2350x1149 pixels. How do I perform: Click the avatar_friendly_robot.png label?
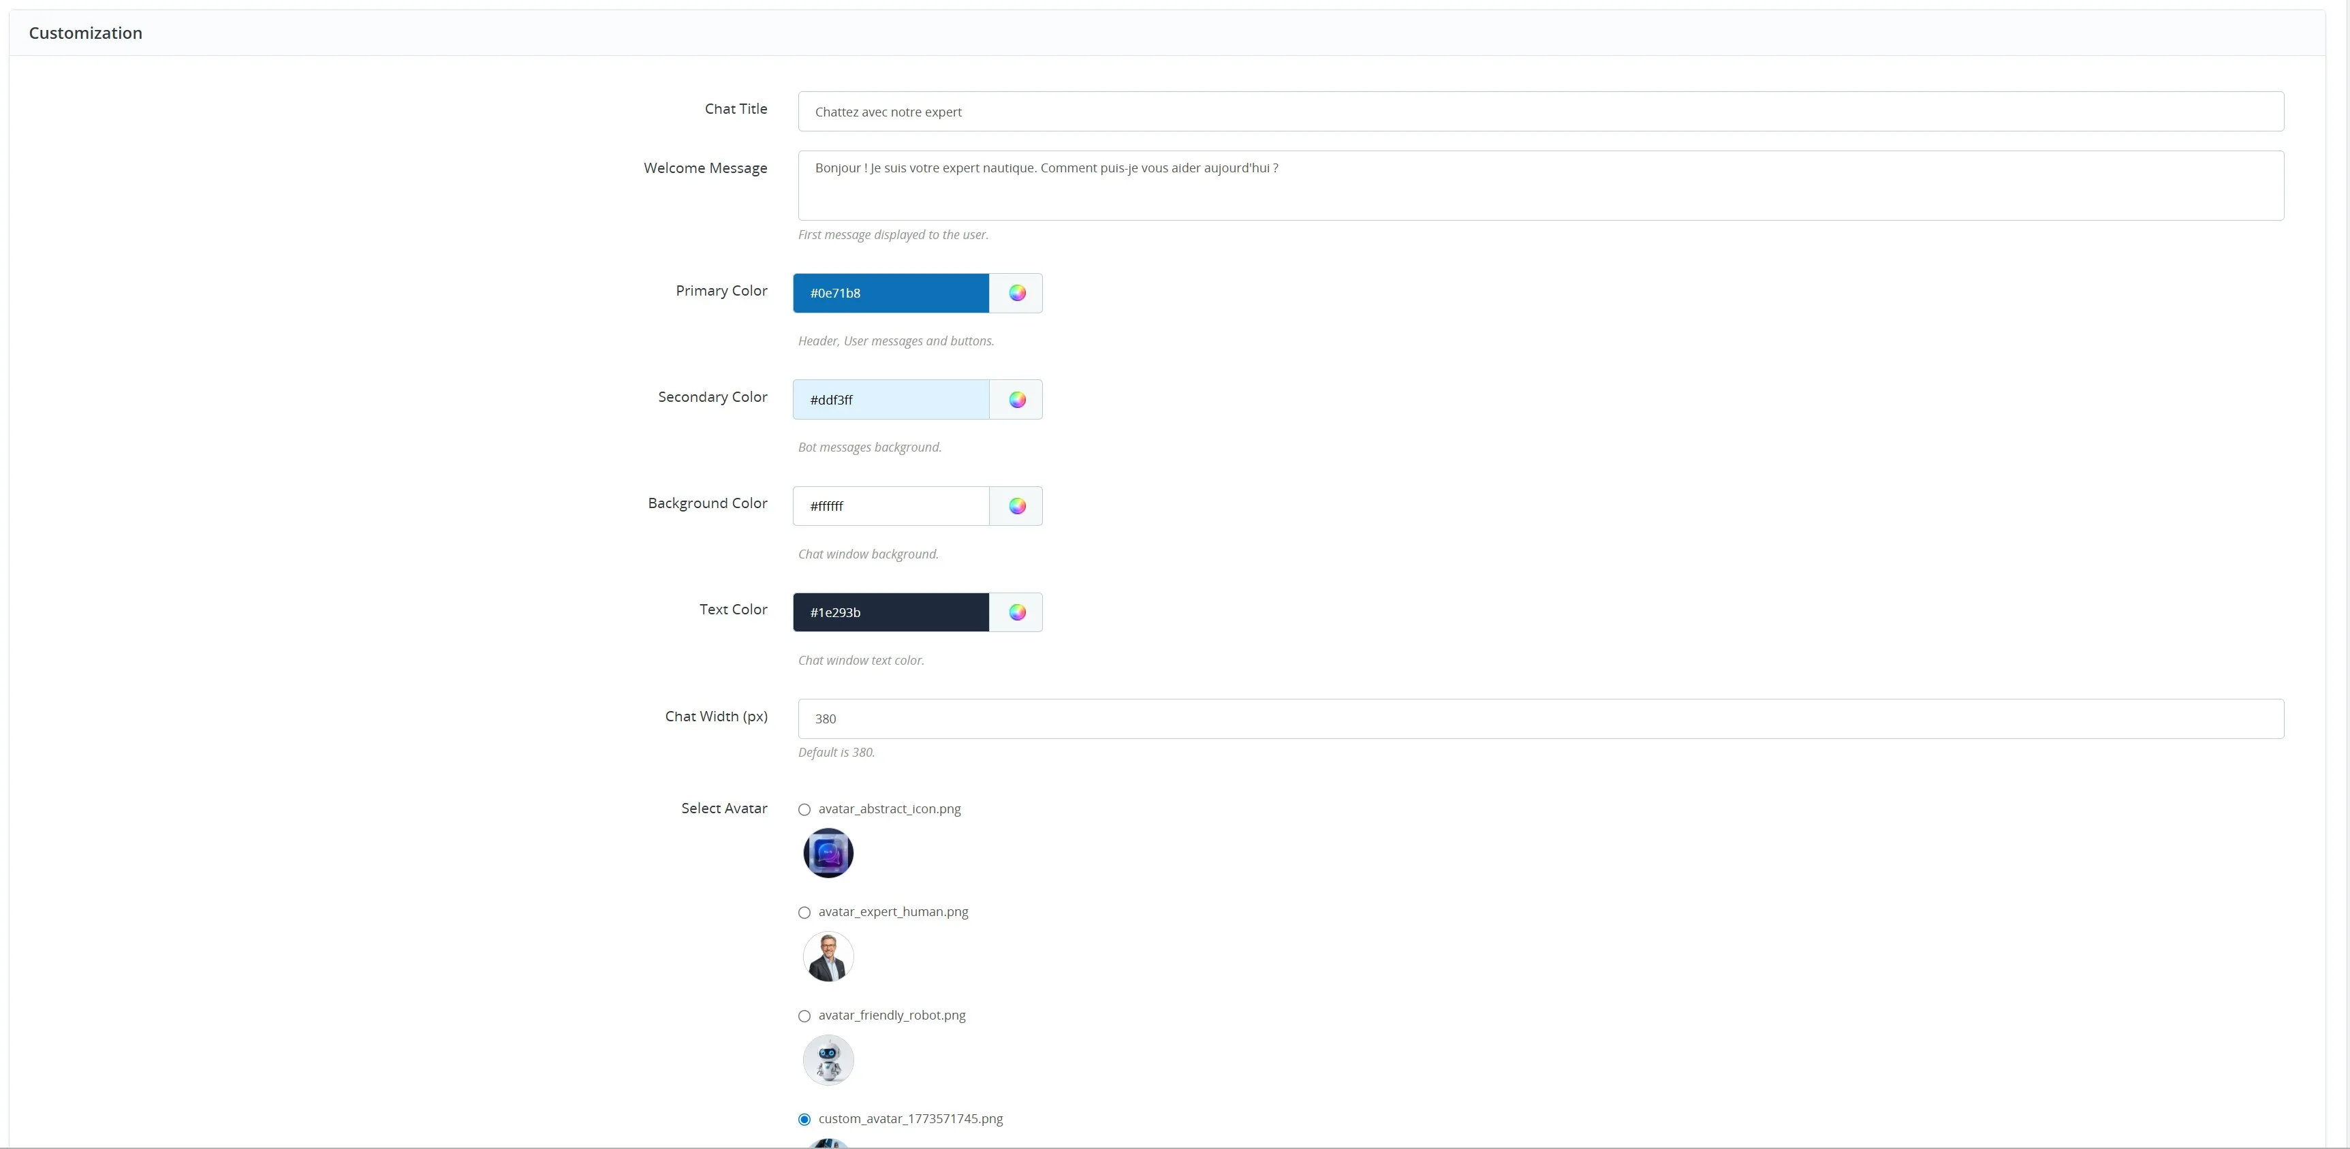click(x=892, y=1015)
